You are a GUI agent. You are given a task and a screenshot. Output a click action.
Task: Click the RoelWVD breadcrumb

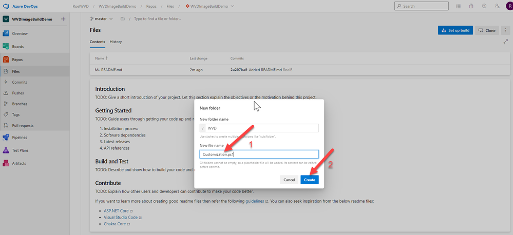pos(81,6)
